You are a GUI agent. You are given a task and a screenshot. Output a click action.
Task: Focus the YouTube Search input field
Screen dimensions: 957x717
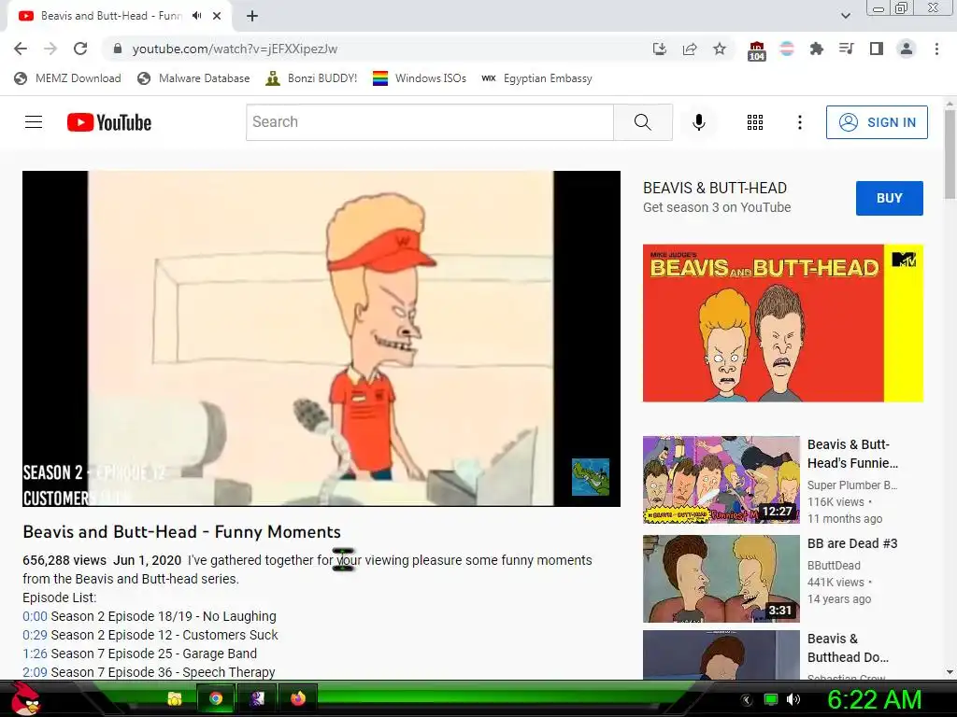click(430, 122)
